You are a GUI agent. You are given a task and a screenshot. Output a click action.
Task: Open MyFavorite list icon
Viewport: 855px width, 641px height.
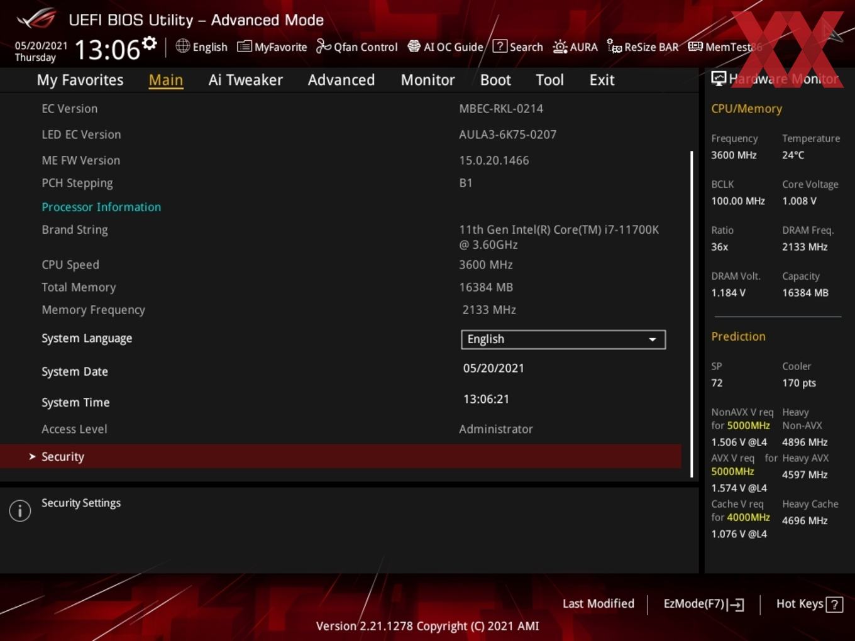[244, 47]
